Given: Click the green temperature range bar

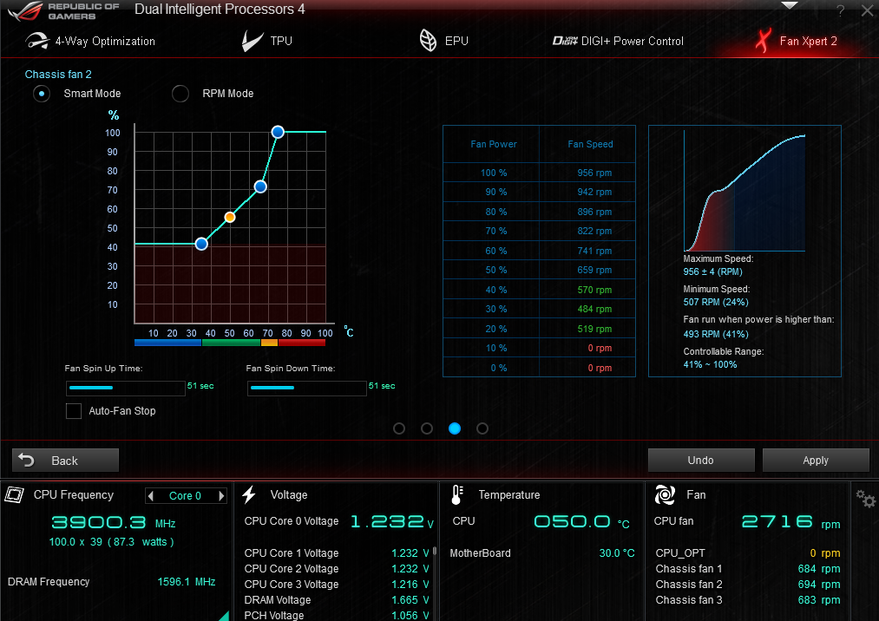Looking at the screenshot, I should pos(231,343).
